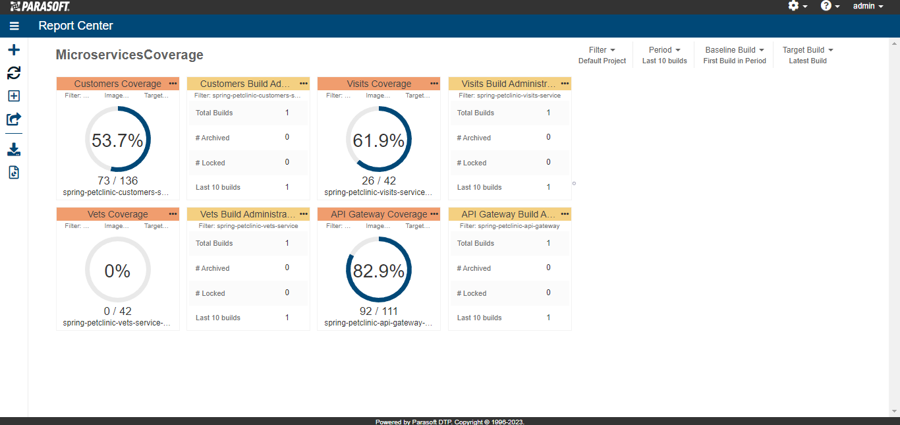Click the Report Center title
Screen dimensions: 900x425
76,26
